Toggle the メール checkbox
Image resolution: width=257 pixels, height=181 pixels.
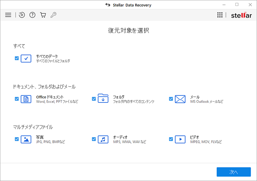coord(171,99)
